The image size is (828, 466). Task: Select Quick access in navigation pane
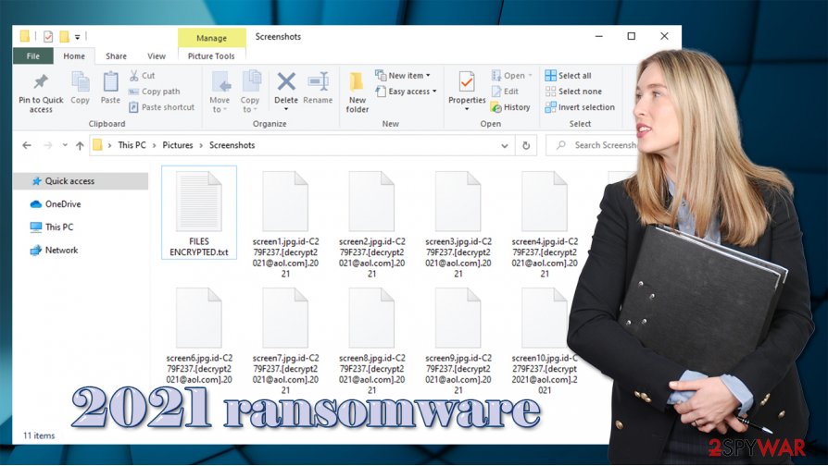coord(81,181)
